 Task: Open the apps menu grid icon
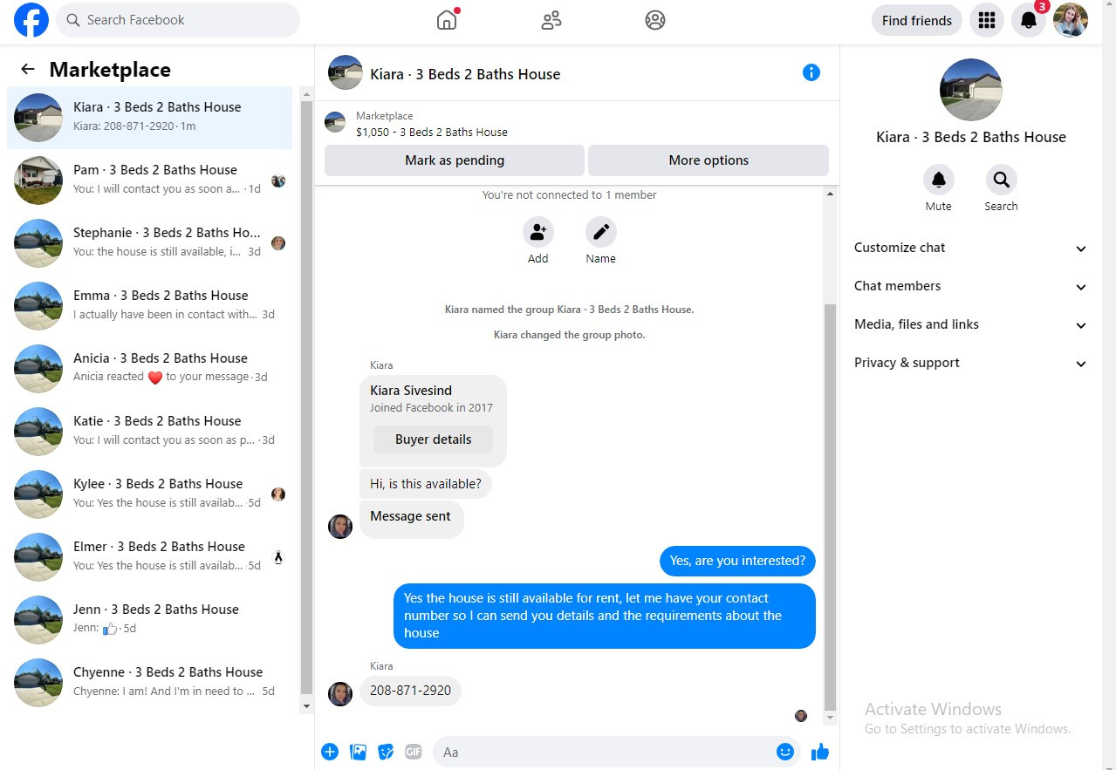point(987,20)
